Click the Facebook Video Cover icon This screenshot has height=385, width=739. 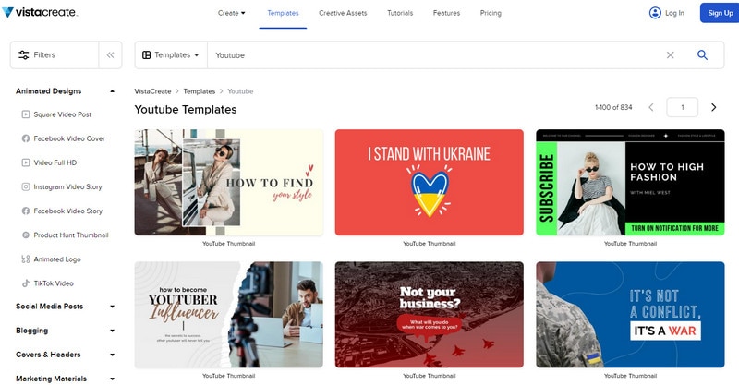click(x=26, y=138)
